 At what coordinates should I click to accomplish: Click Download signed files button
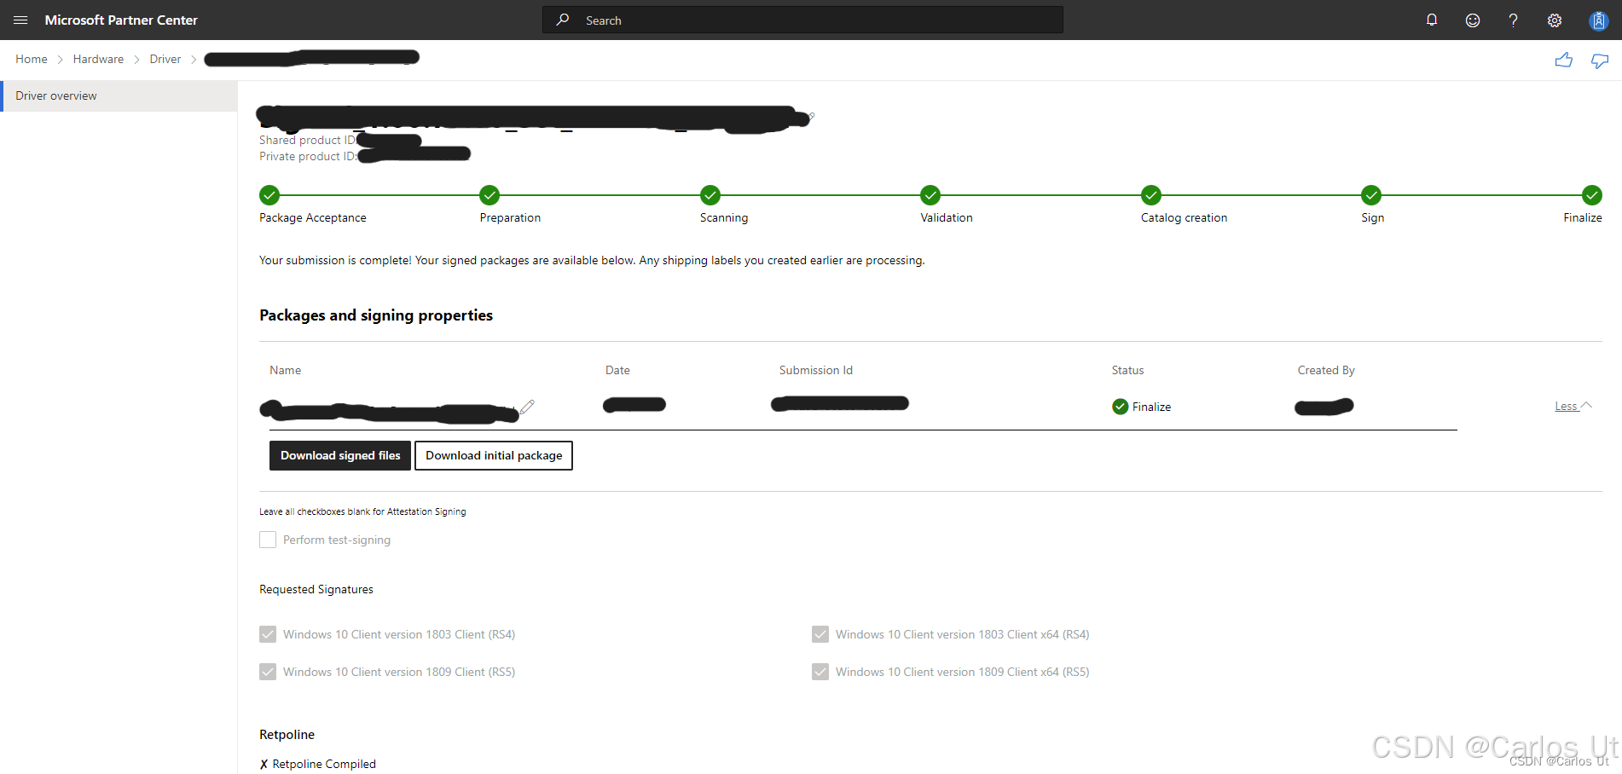340,455
